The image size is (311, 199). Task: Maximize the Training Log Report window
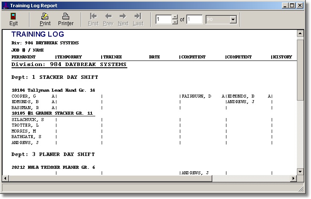tap(292, 6)
